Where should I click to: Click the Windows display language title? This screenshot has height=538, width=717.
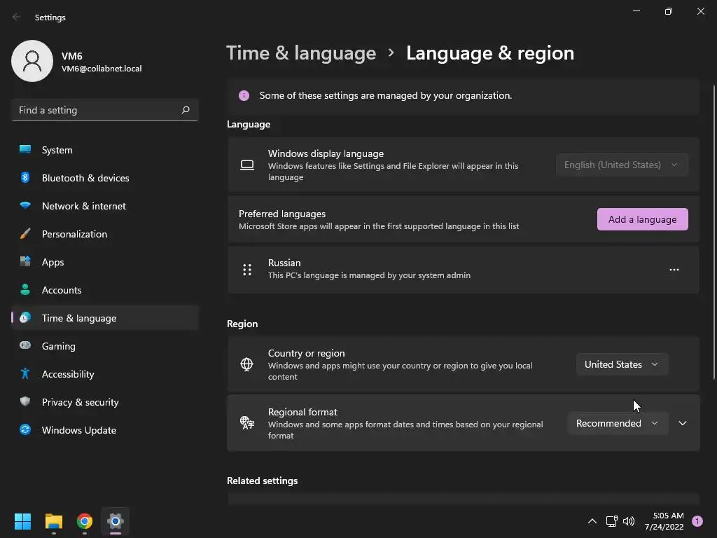326,153
